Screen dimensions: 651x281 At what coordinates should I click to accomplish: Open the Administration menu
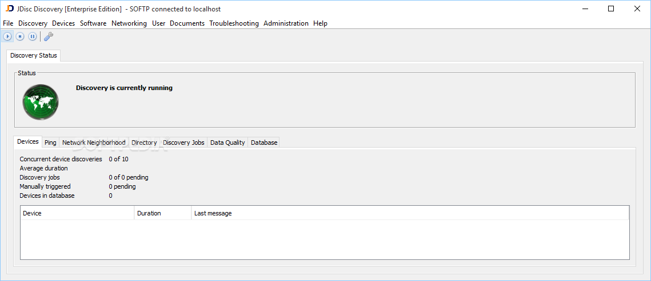click(x=286, y=23)
